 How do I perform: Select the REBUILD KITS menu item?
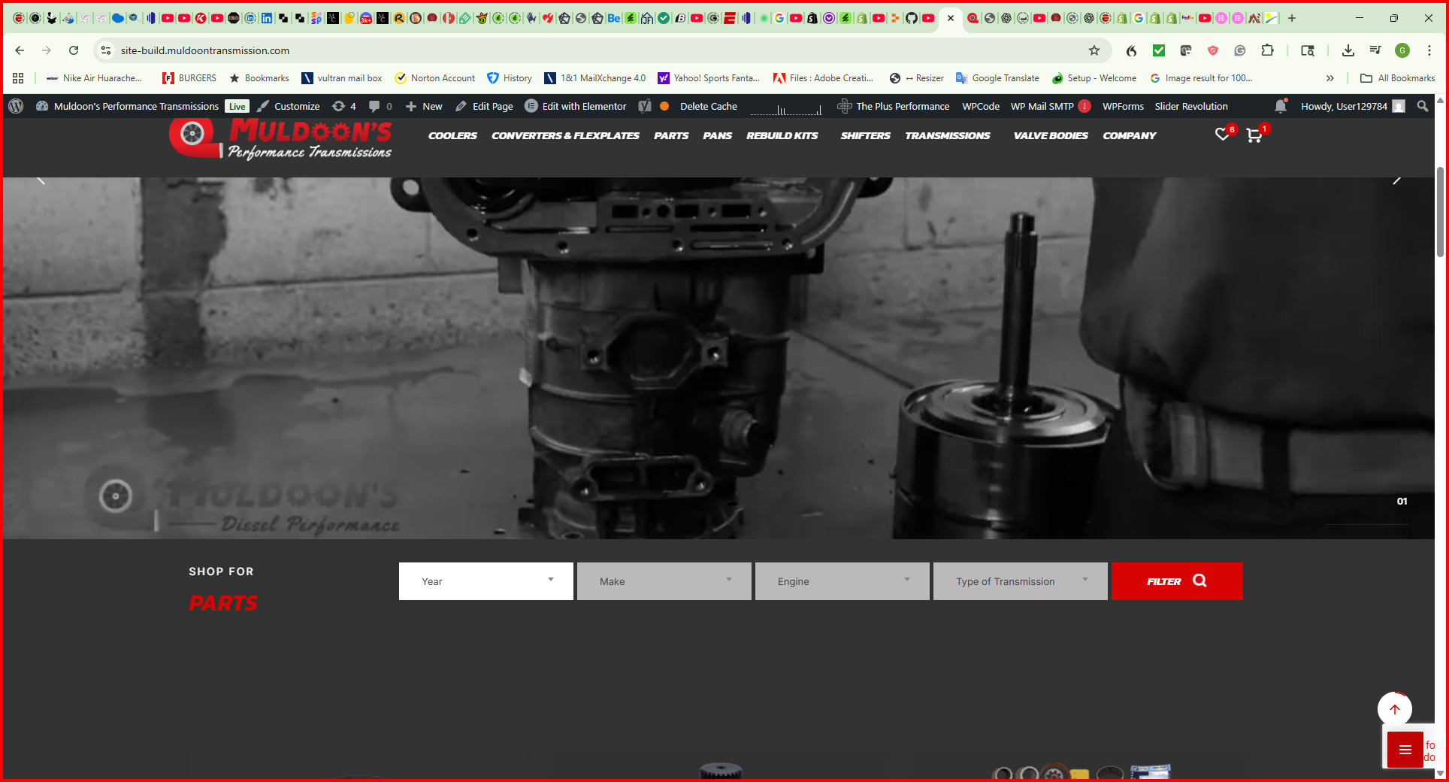click(x=782, y=135)
